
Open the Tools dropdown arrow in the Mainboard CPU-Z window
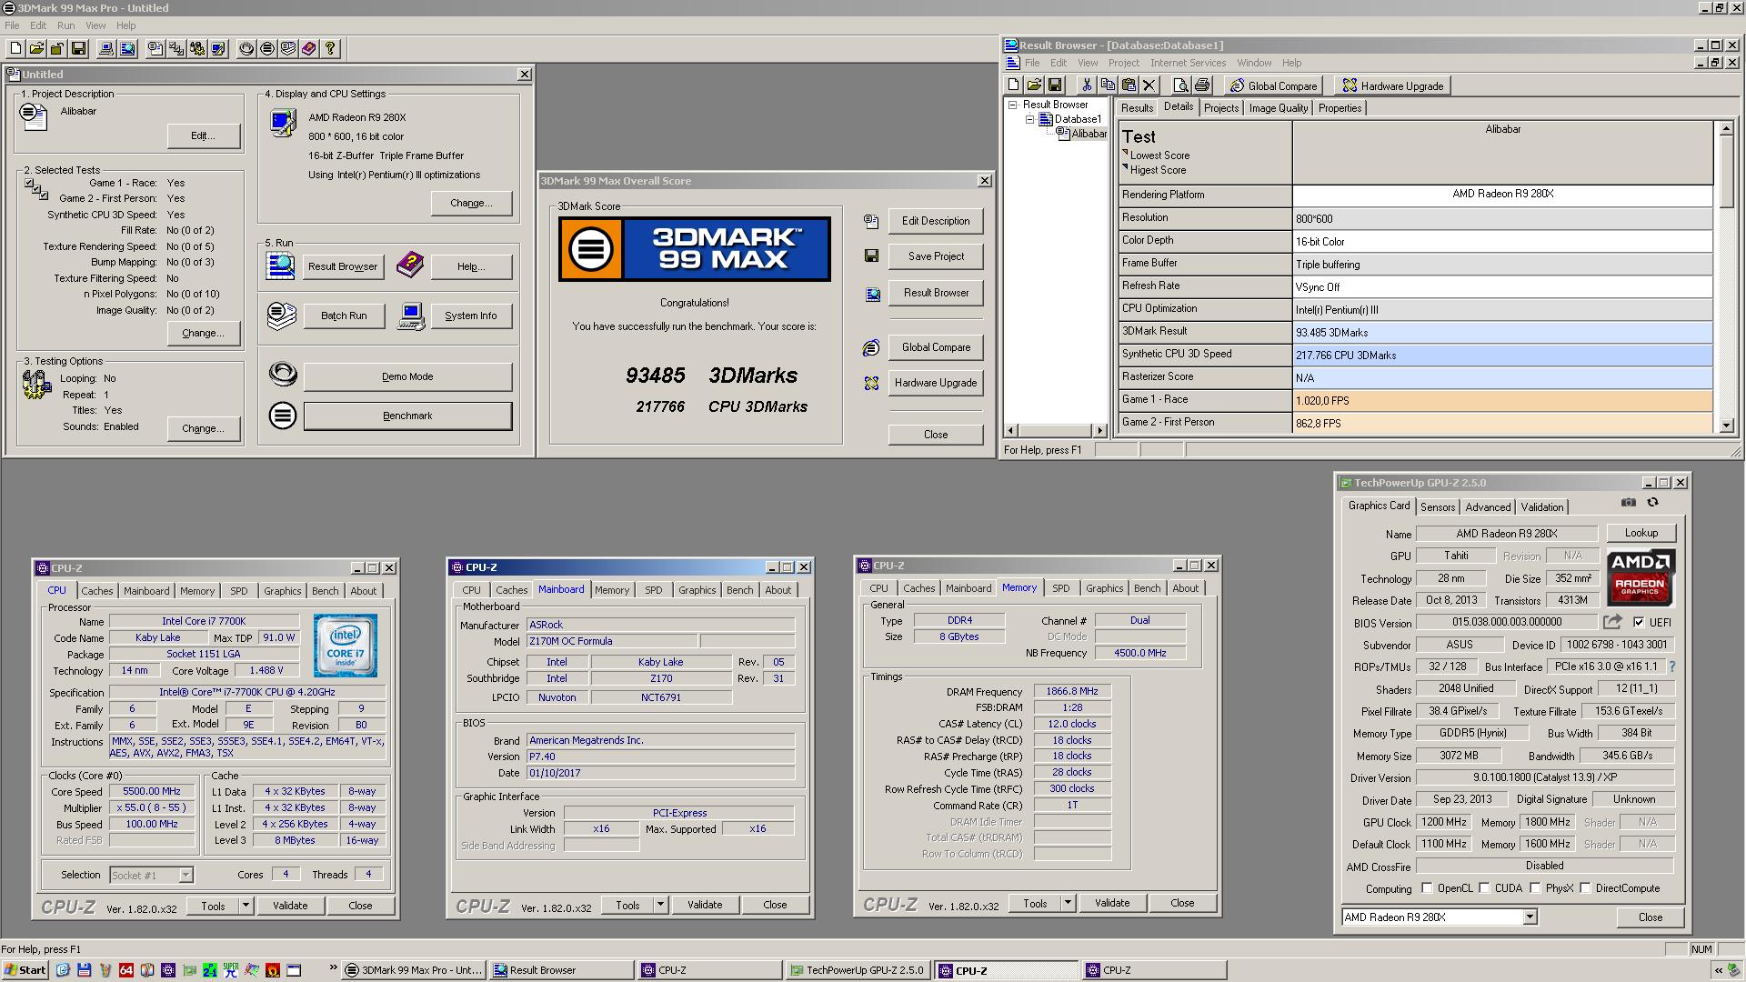(x=660, y=905)
